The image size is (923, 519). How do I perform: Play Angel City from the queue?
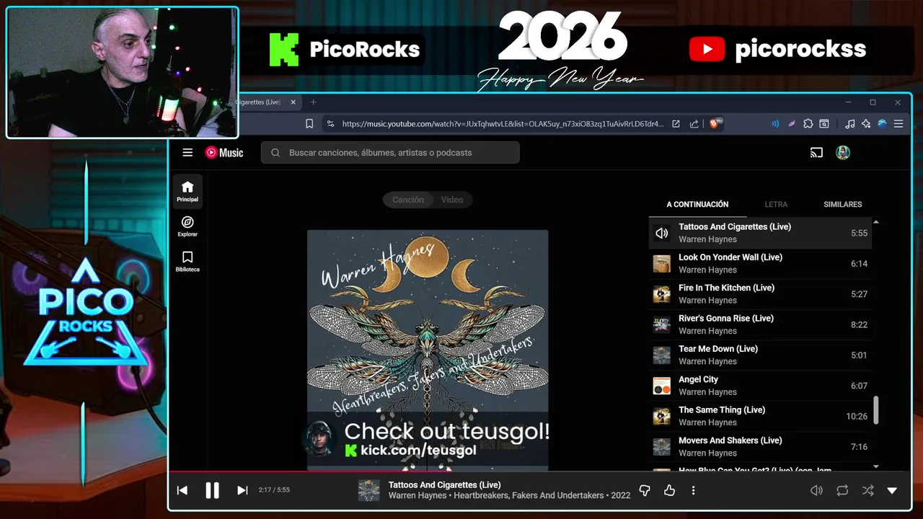(760, 386)
